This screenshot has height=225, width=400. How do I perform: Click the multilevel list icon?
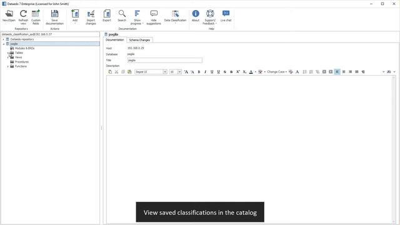click(317, 72)
